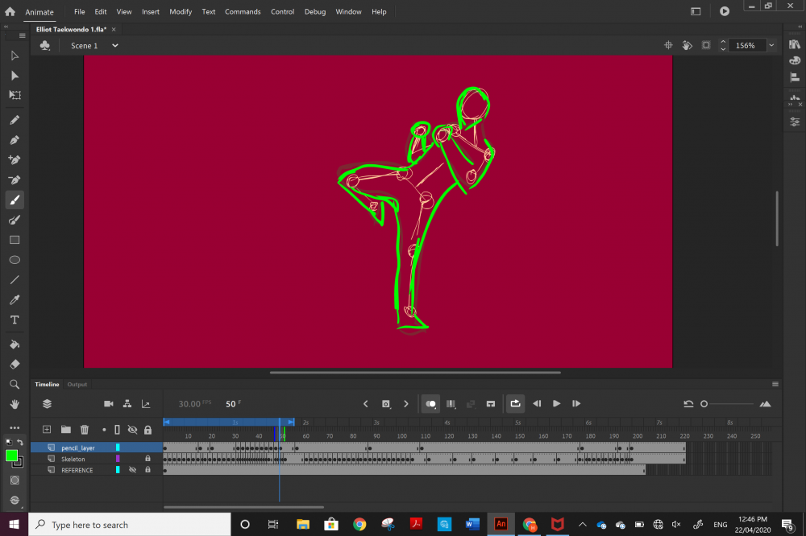This screenshot has width=806, height=536.
Task: Delete layer using trash icon
Action: point(84,430)
